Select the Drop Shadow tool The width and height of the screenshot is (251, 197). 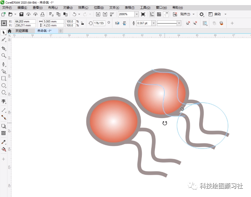pyautogui.click(x=3, y=126)
